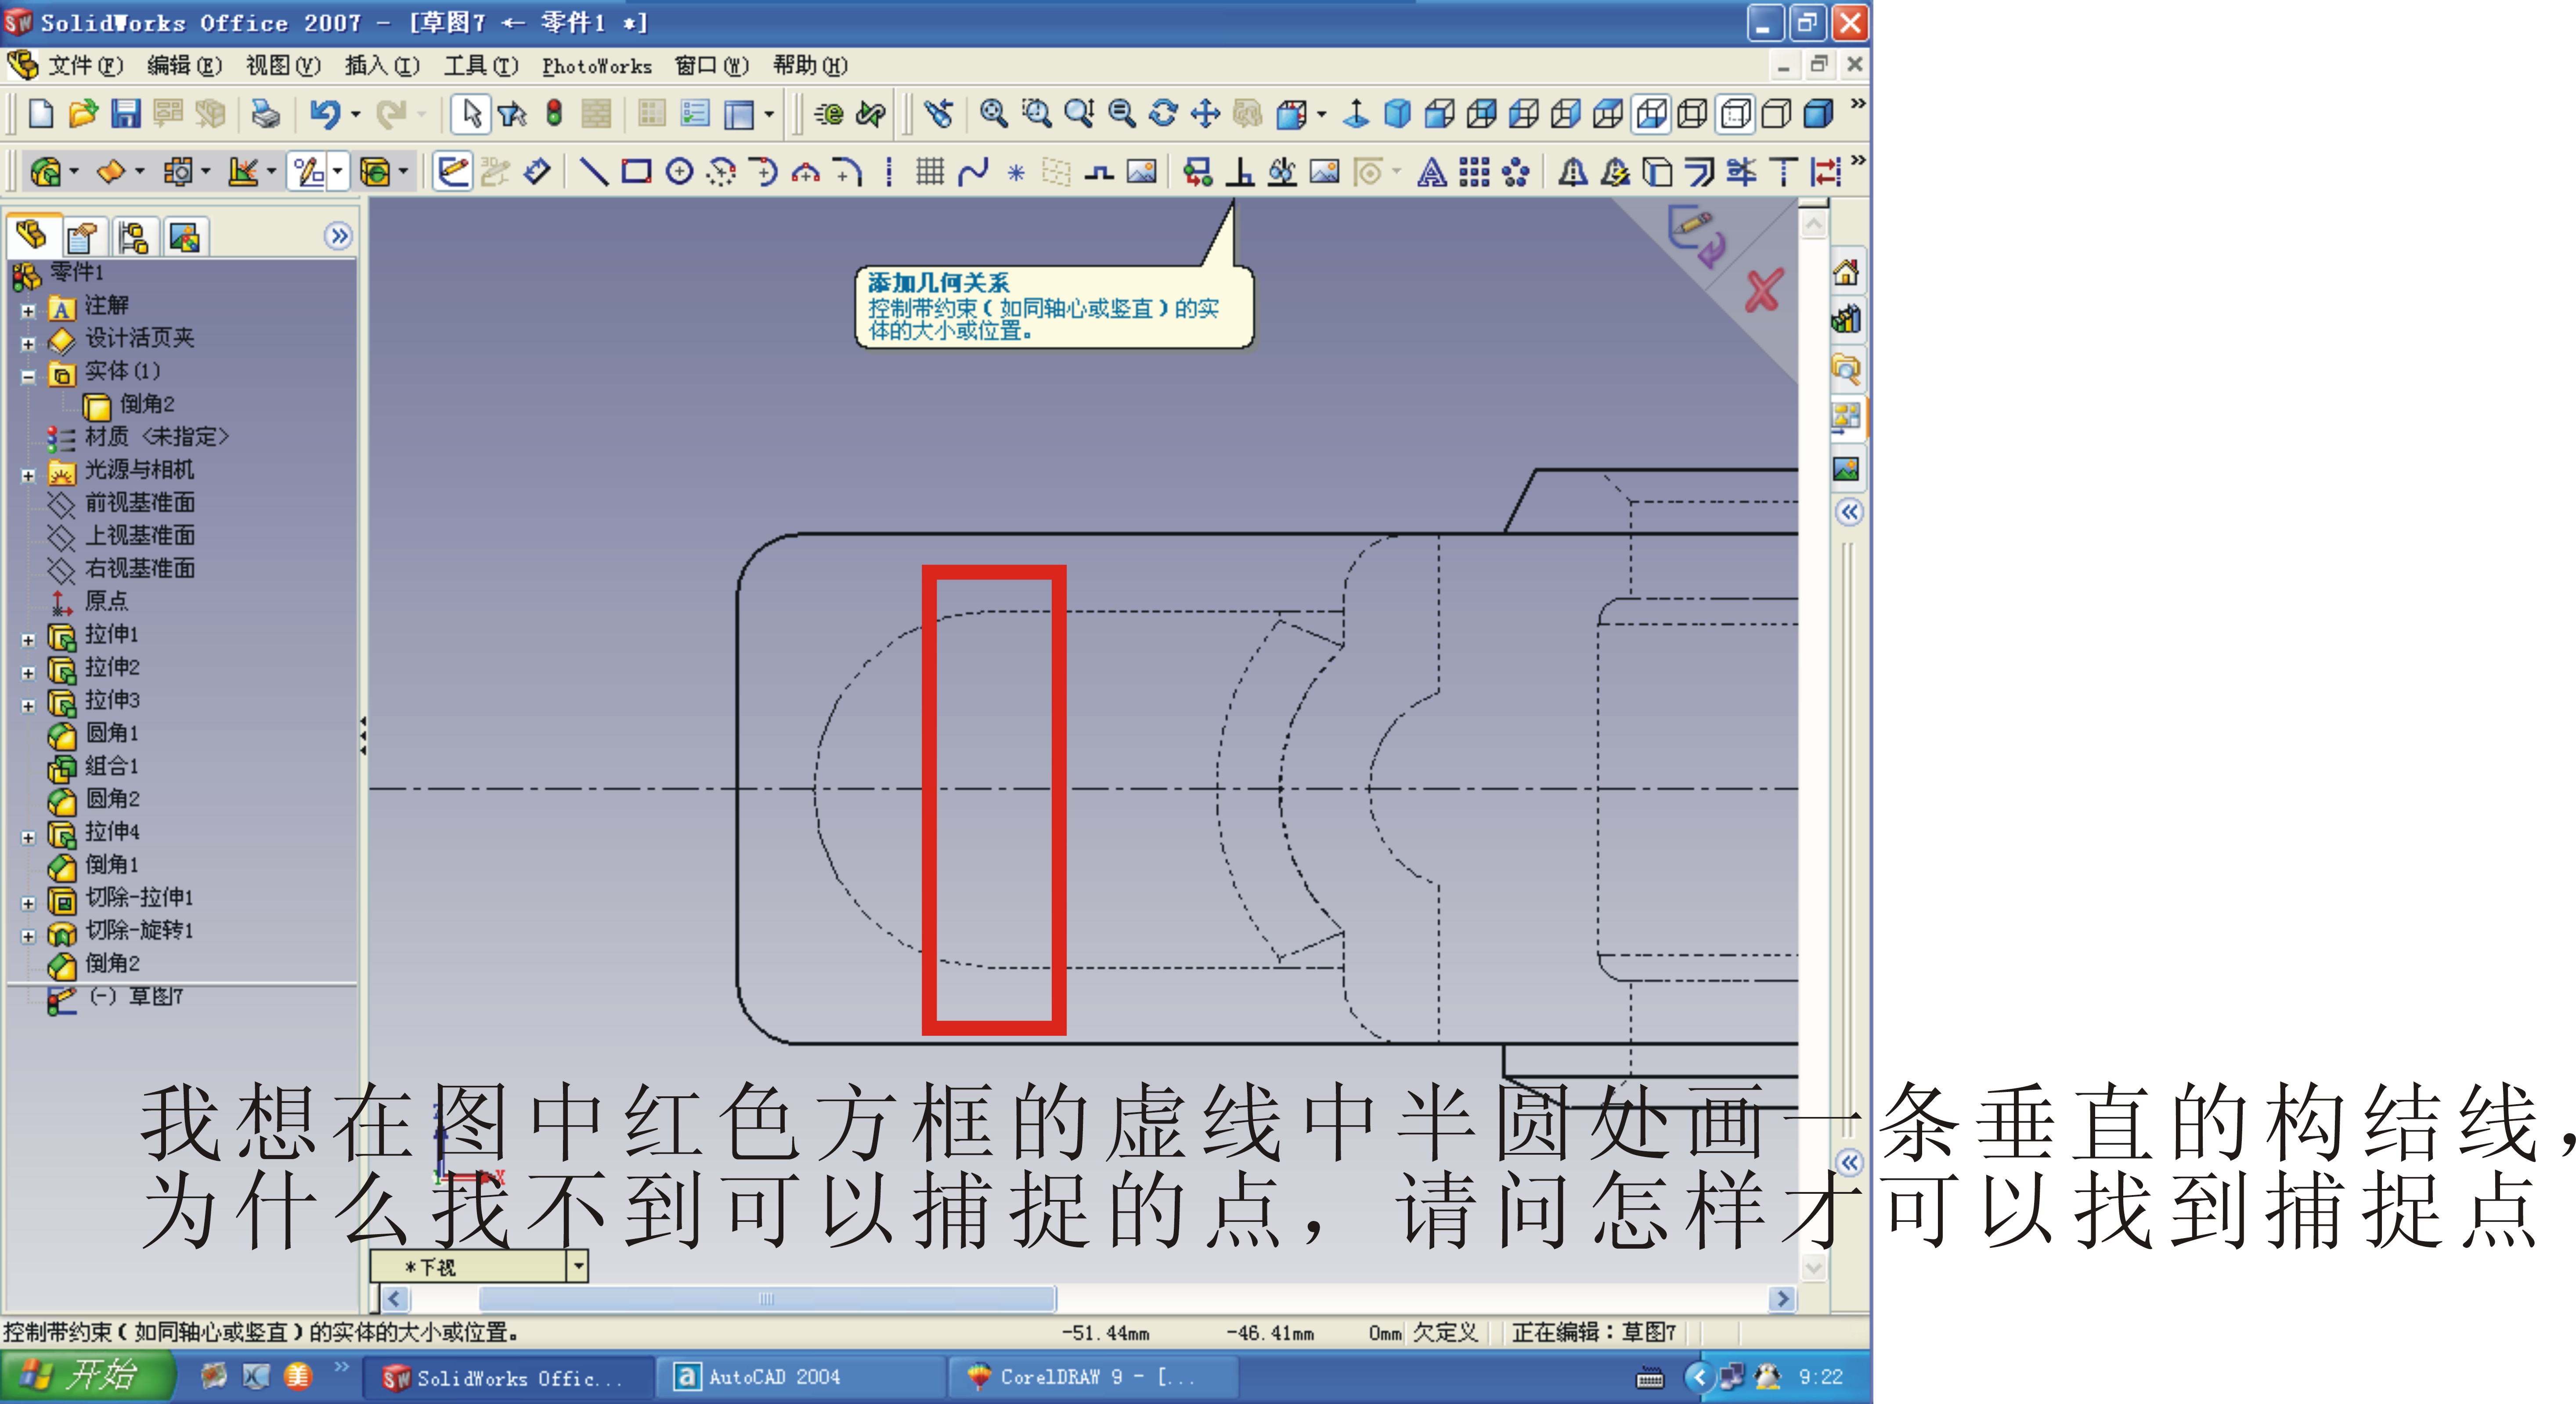Open the *下视 view orientation dropdown
This screenshot has height=1404, width=2576.
coord(577,1266)
